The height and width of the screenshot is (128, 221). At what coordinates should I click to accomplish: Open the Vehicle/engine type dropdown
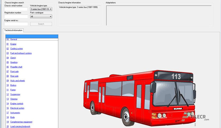click(x=41, y=9)
